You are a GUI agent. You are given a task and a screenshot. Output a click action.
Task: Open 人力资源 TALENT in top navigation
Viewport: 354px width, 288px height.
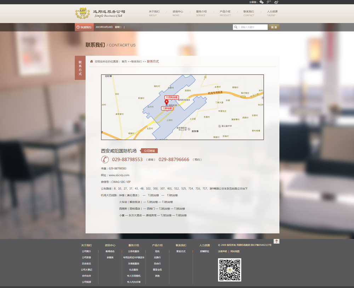point(272,13)
